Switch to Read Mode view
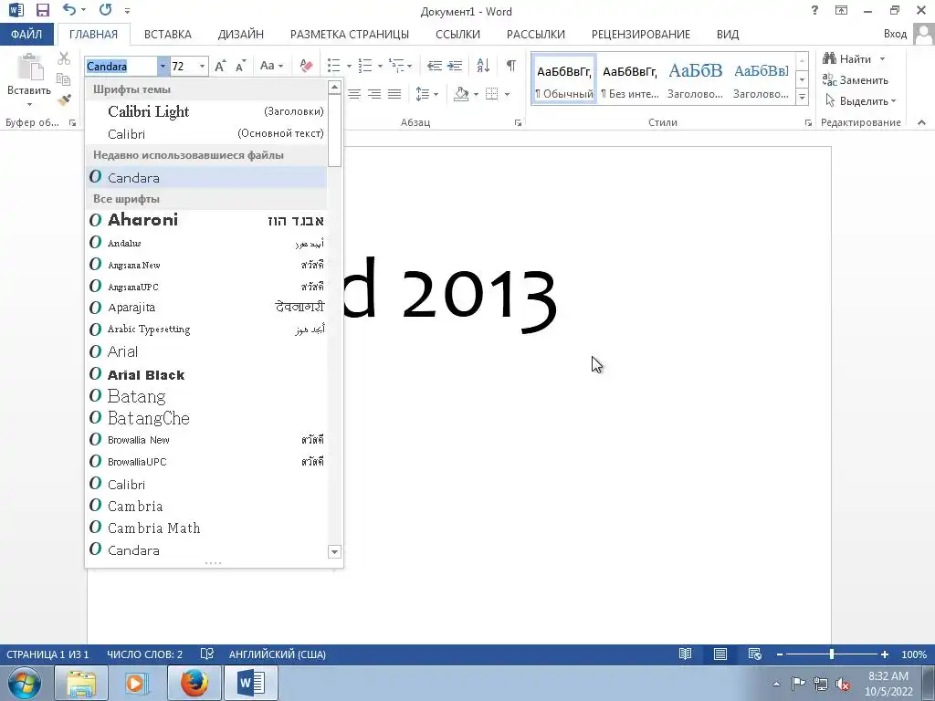935x701 pixels. (685, 654)
